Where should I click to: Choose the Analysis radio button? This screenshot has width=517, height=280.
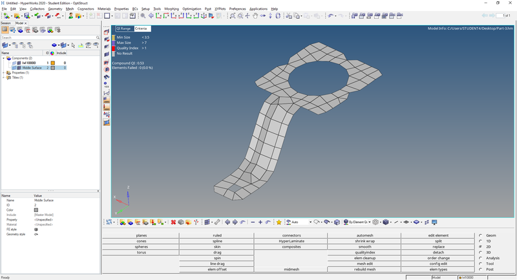tap(480, 258)
